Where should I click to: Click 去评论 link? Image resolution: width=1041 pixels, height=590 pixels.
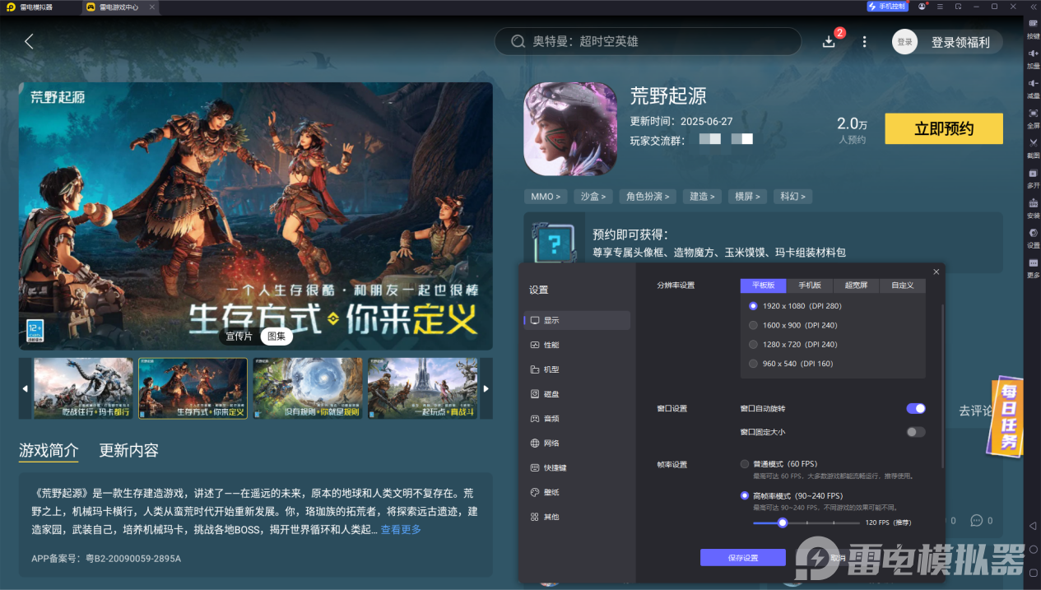(975, 411)
